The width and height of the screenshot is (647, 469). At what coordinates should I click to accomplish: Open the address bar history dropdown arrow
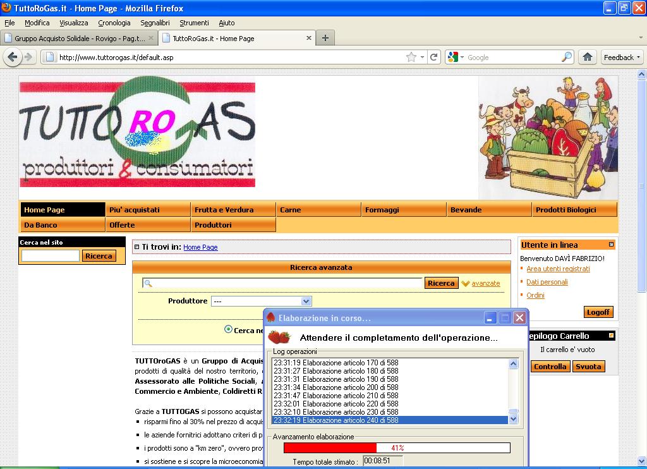(x=423, y=57)
